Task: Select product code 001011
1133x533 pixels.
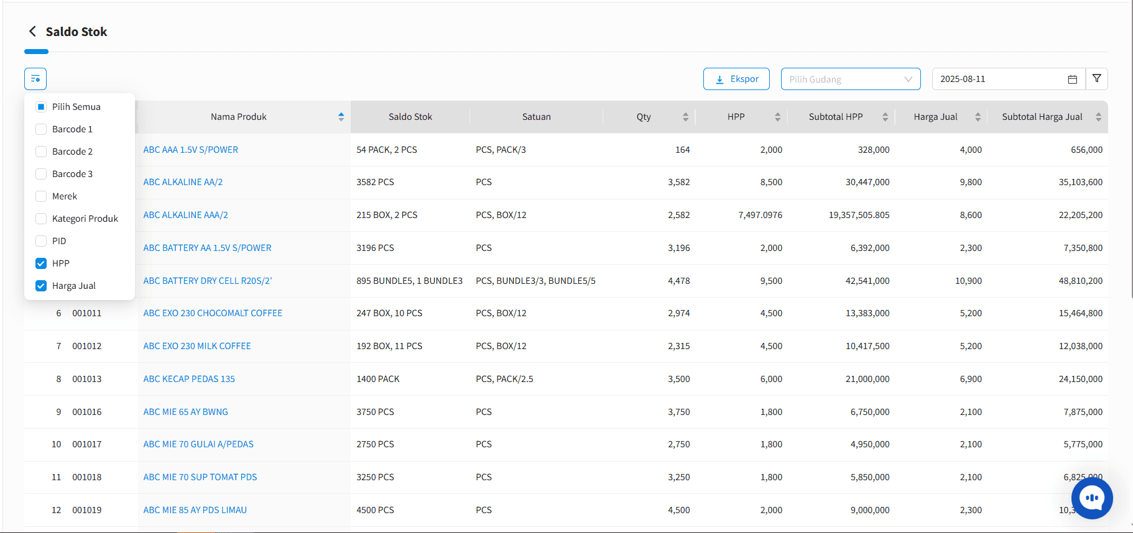Action: click(x=86, y=313)
